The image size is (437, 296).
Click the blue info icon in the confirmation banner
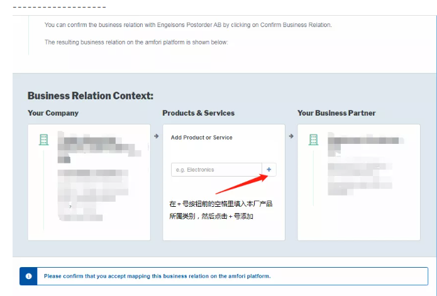[28, 276]
